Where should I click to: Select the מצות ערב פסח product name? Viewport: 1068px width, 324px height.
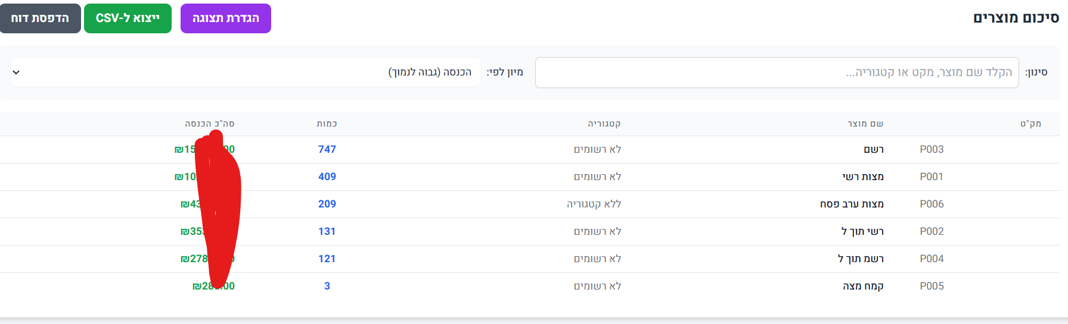click(852, 204)
